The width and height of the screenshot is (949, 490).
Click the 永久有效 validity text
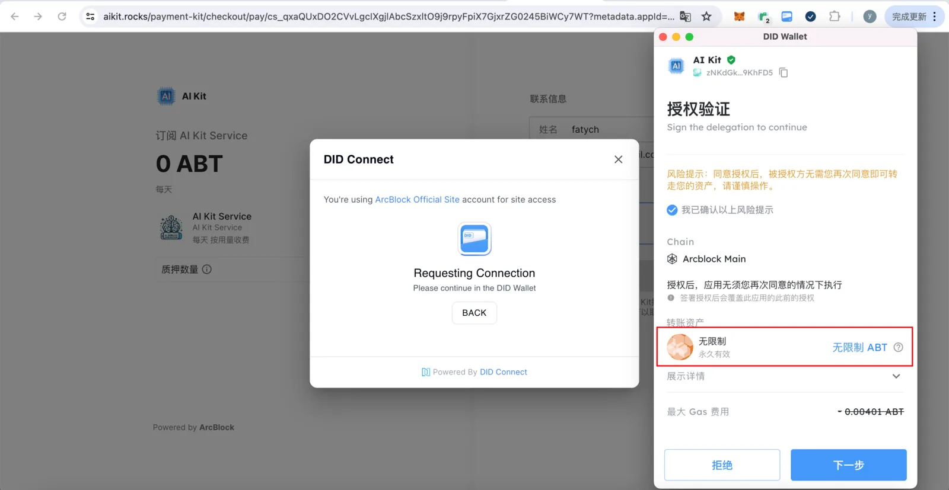[714, 354]
